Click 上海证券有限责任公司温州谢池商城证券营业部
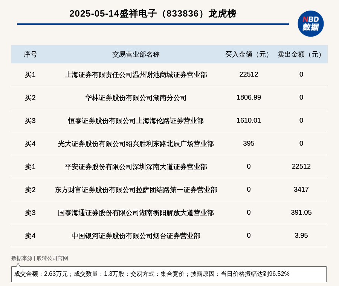The height and width of the screenshot is (286, 339). point(136,75)
